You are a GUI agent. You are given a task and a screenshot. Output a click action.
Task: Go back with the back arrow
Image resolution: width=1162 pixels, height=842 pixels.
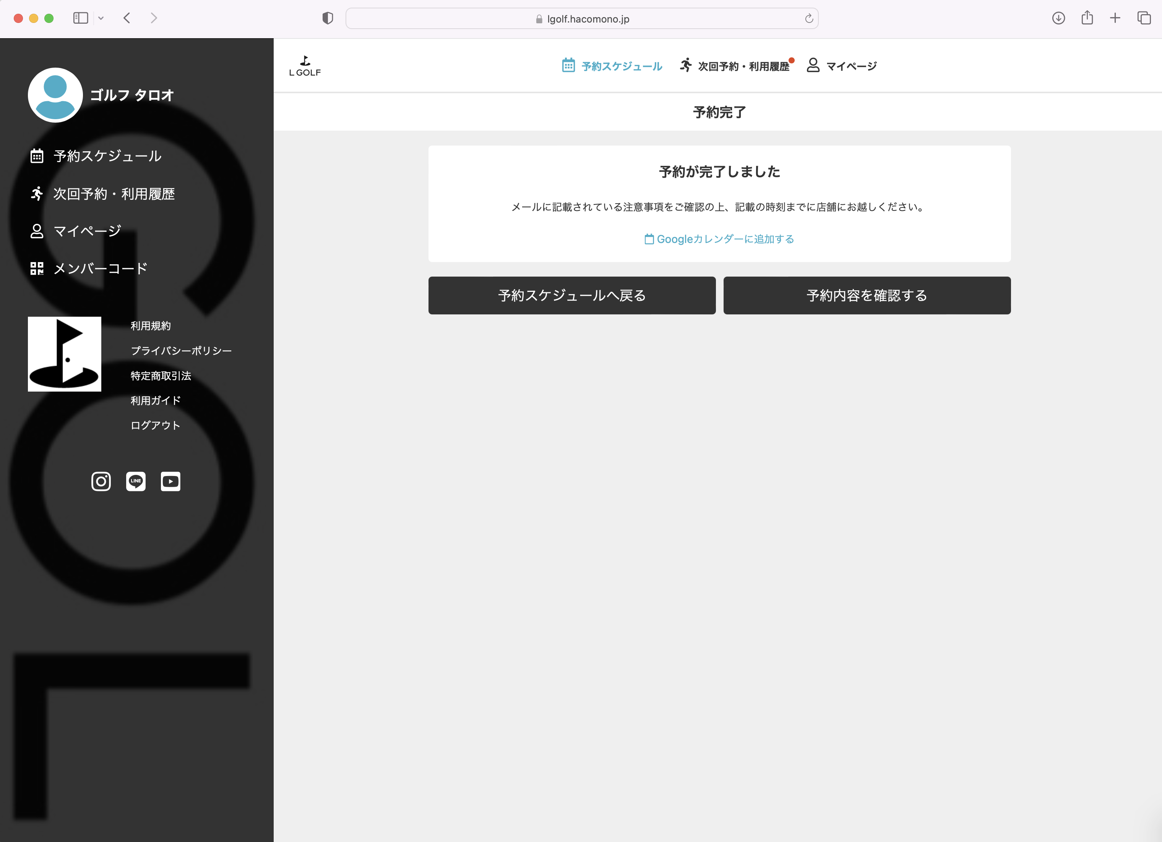click(x=127, y=18)
